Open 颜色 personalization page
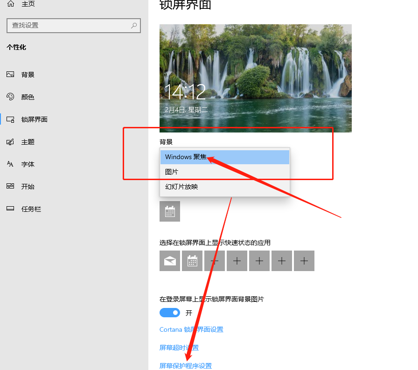Screen dimensions: 418x370 pyautogui.click(x=28, y=97)
